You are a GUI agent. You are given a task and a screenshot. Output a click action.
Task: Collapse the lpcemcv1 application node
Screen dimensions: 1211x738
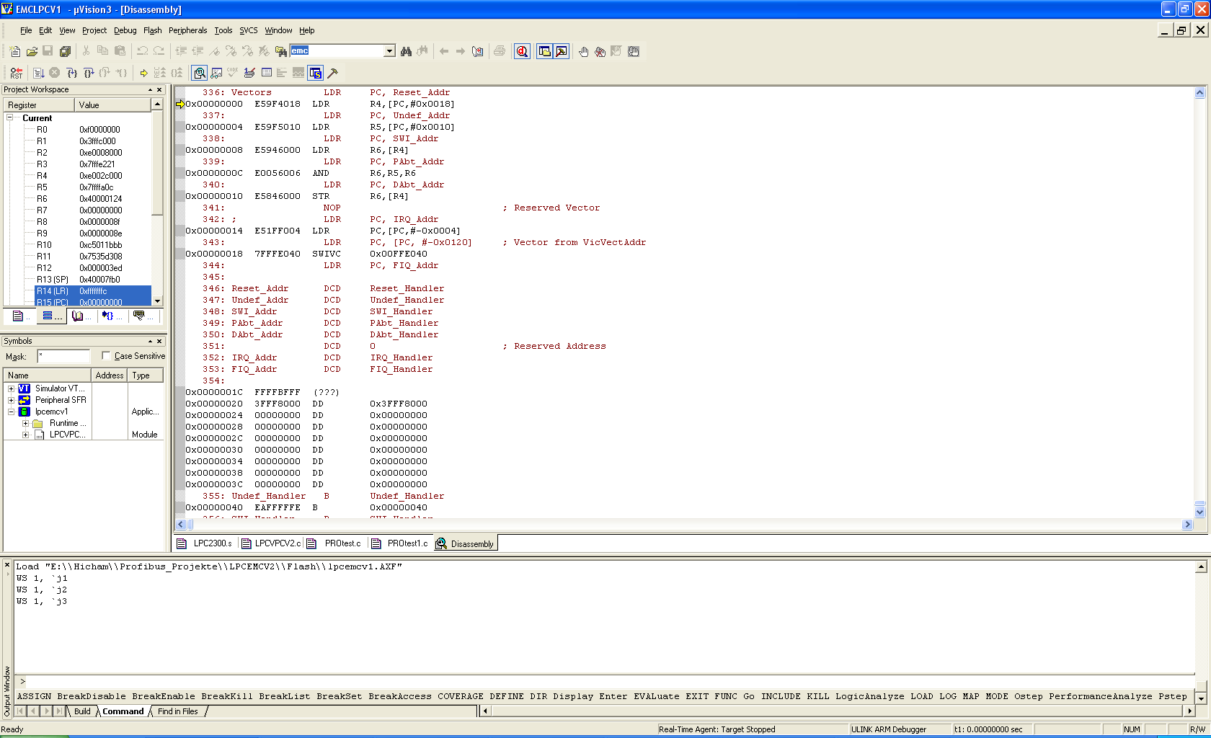11,412
